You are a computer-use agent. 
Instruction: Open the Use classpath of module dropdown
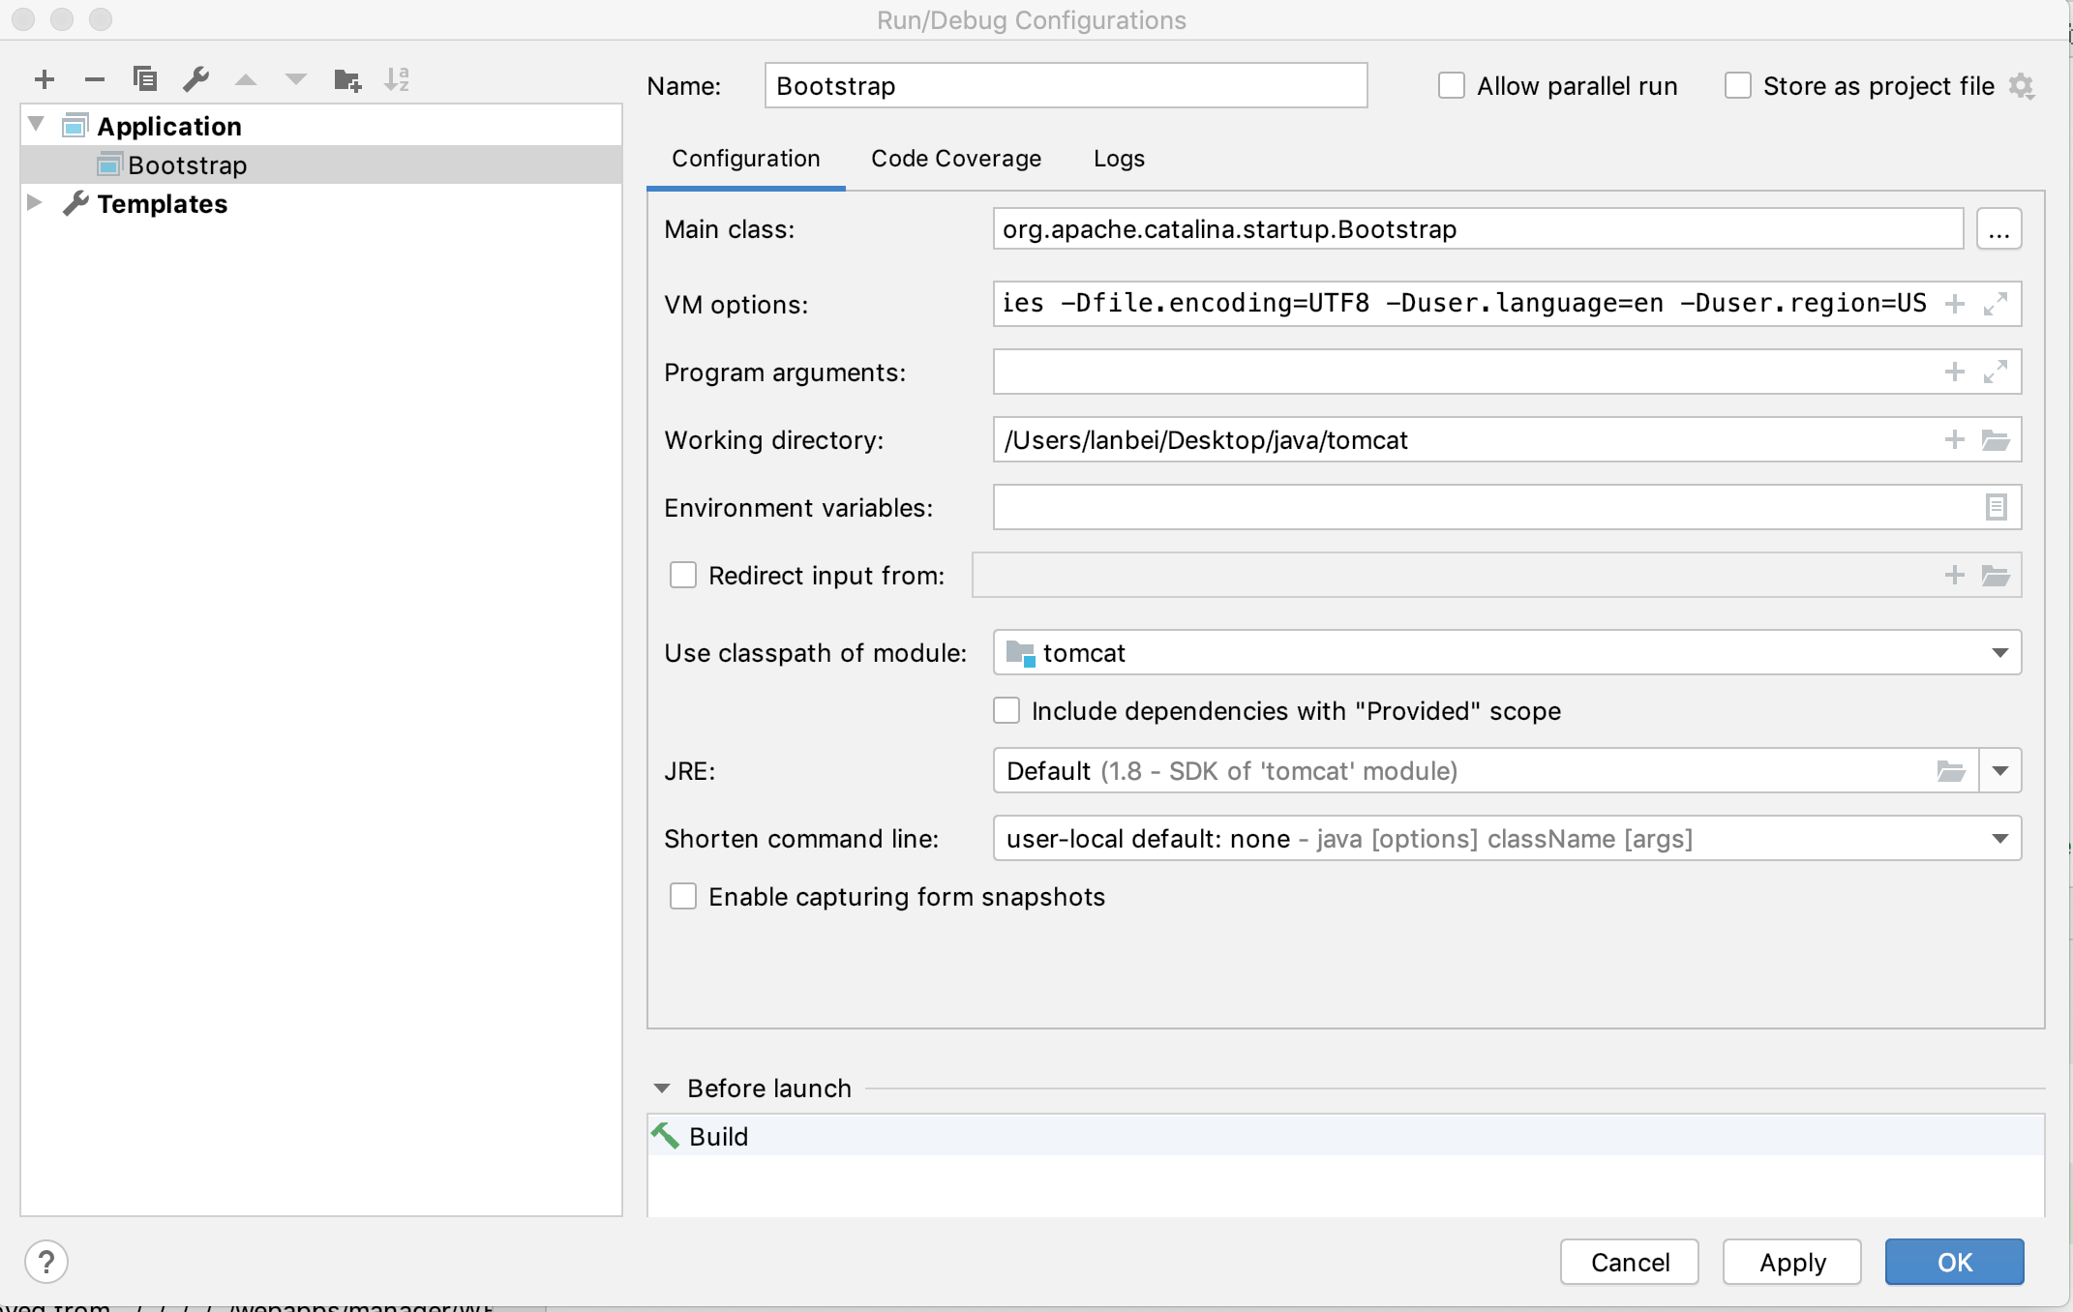(x=1999, y=653)
